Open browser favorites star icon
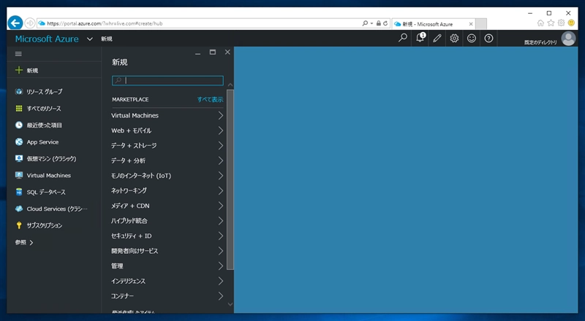 [x=551, y=23]
